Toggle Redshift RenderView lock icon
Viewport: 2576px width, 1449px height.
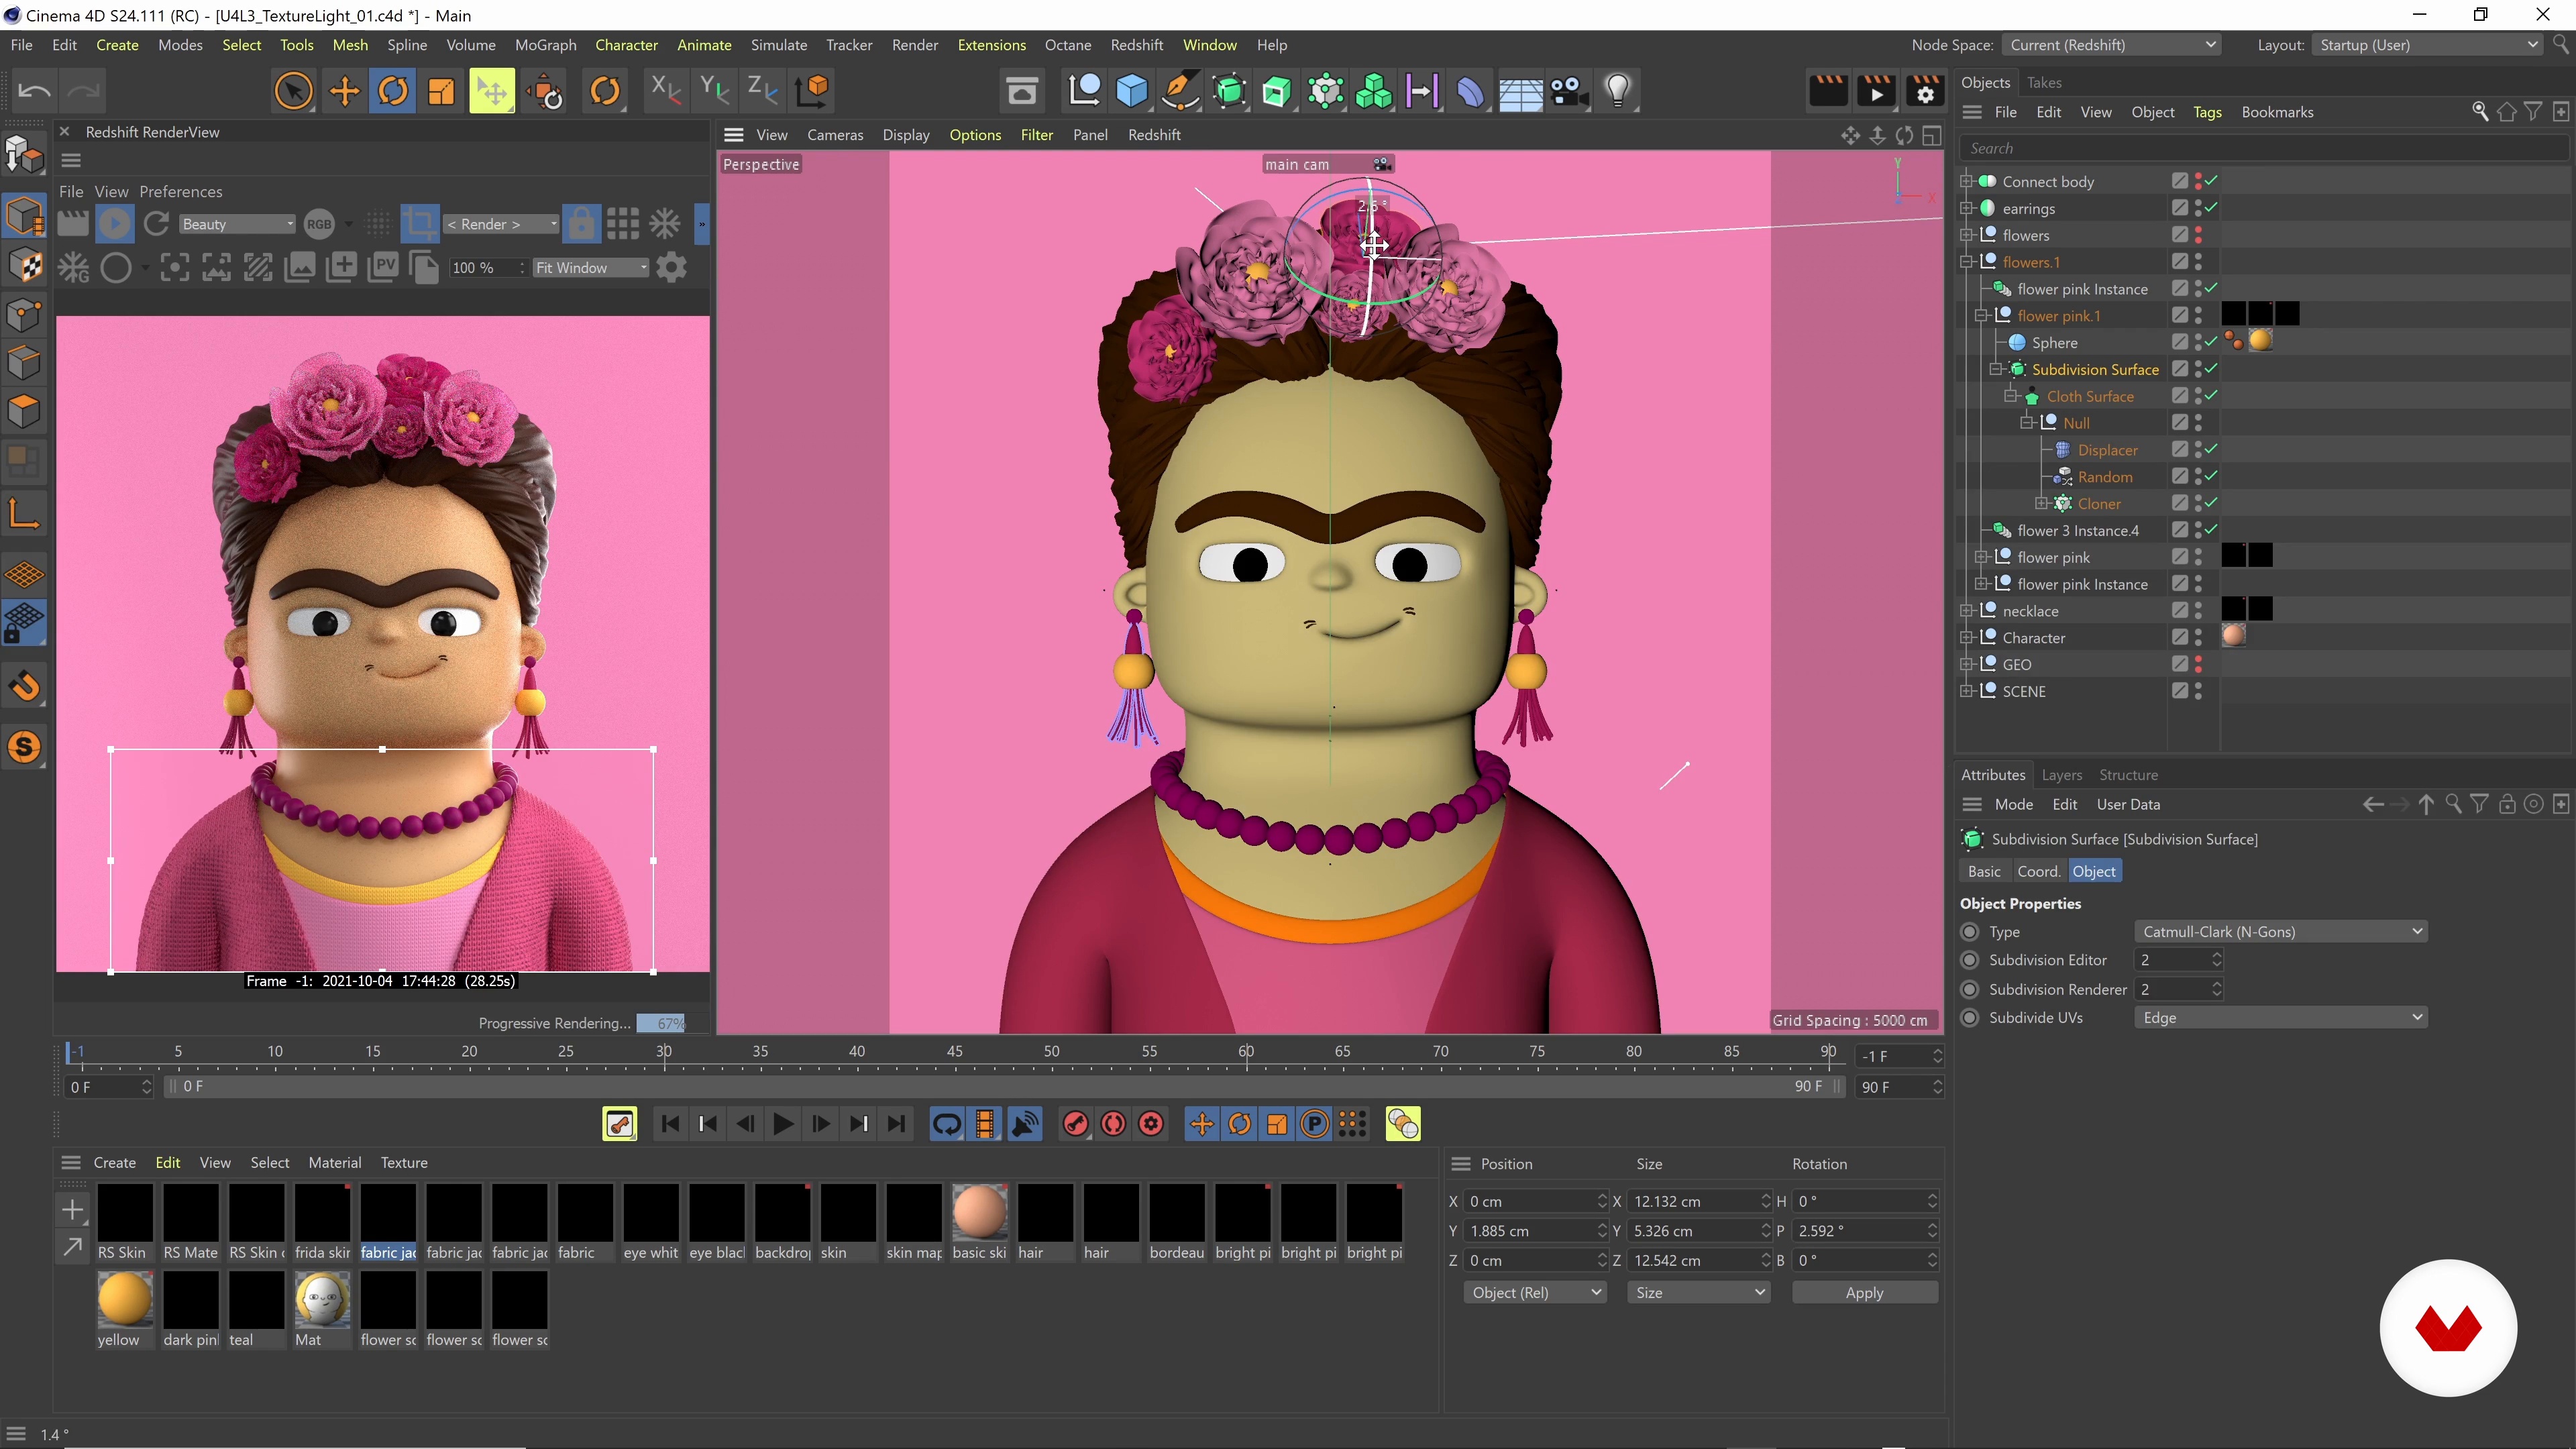click(581, 224)
